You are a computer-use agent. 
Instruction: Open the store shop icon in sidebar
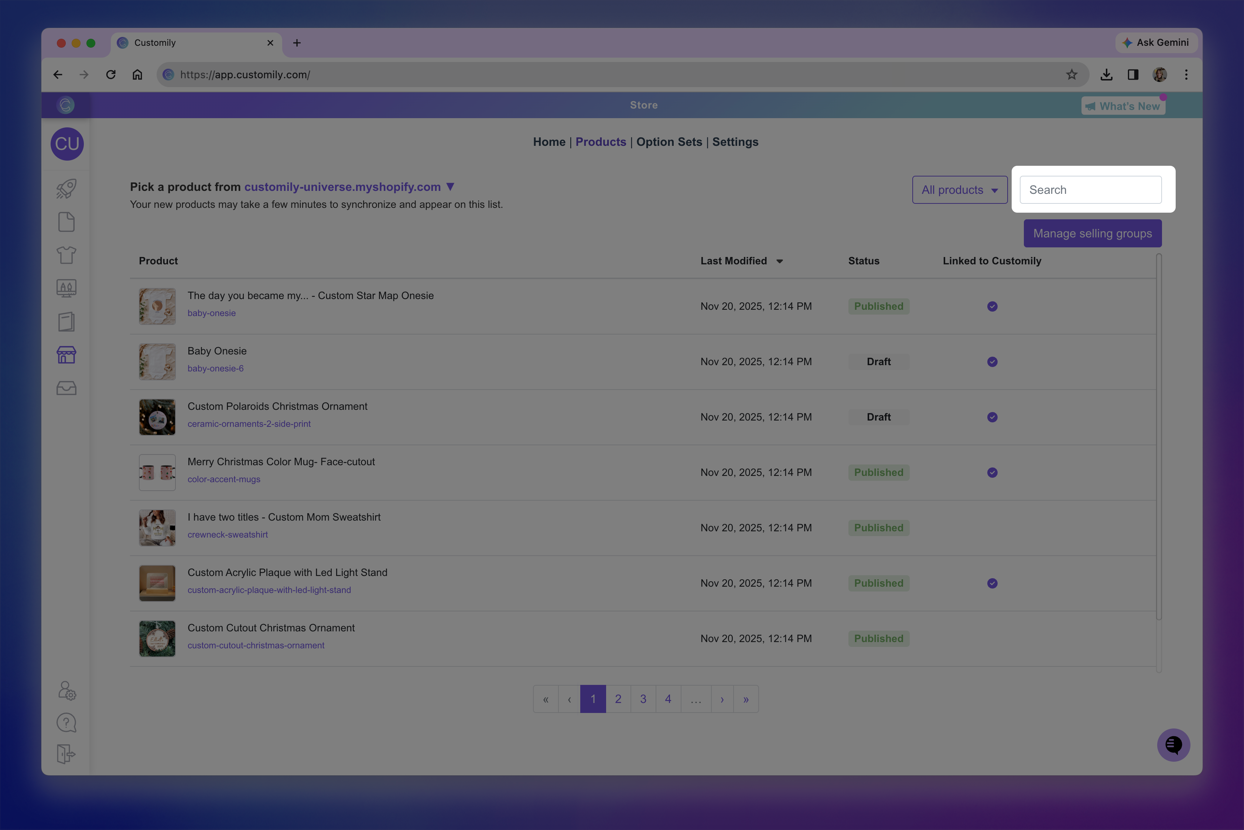click(x=66, y=355)
